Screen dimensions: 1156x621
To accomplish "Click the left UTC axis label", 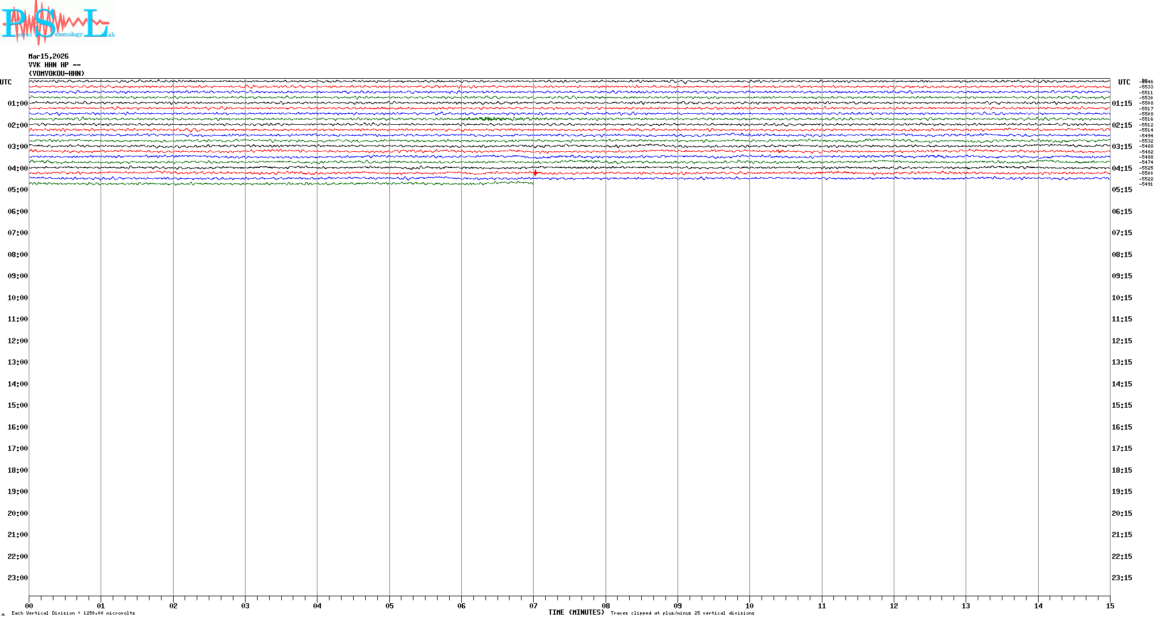I will pos(6,82).
